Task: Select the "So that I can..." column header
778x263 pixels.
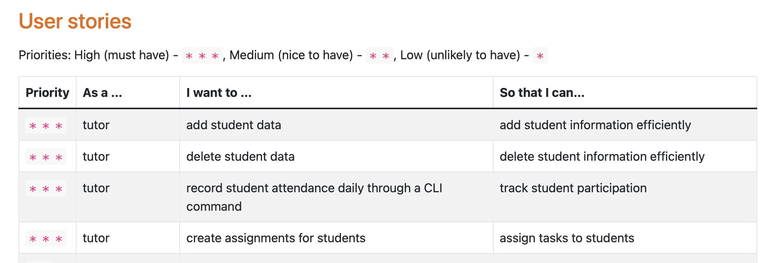Action: pos(542,93)
